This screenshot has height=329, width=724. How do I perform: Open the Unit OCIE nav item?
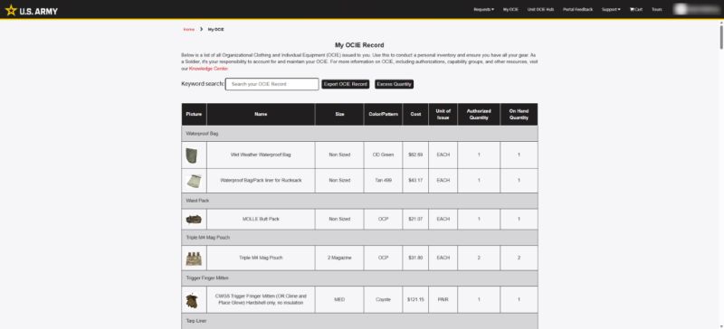(x=540, y=9)
